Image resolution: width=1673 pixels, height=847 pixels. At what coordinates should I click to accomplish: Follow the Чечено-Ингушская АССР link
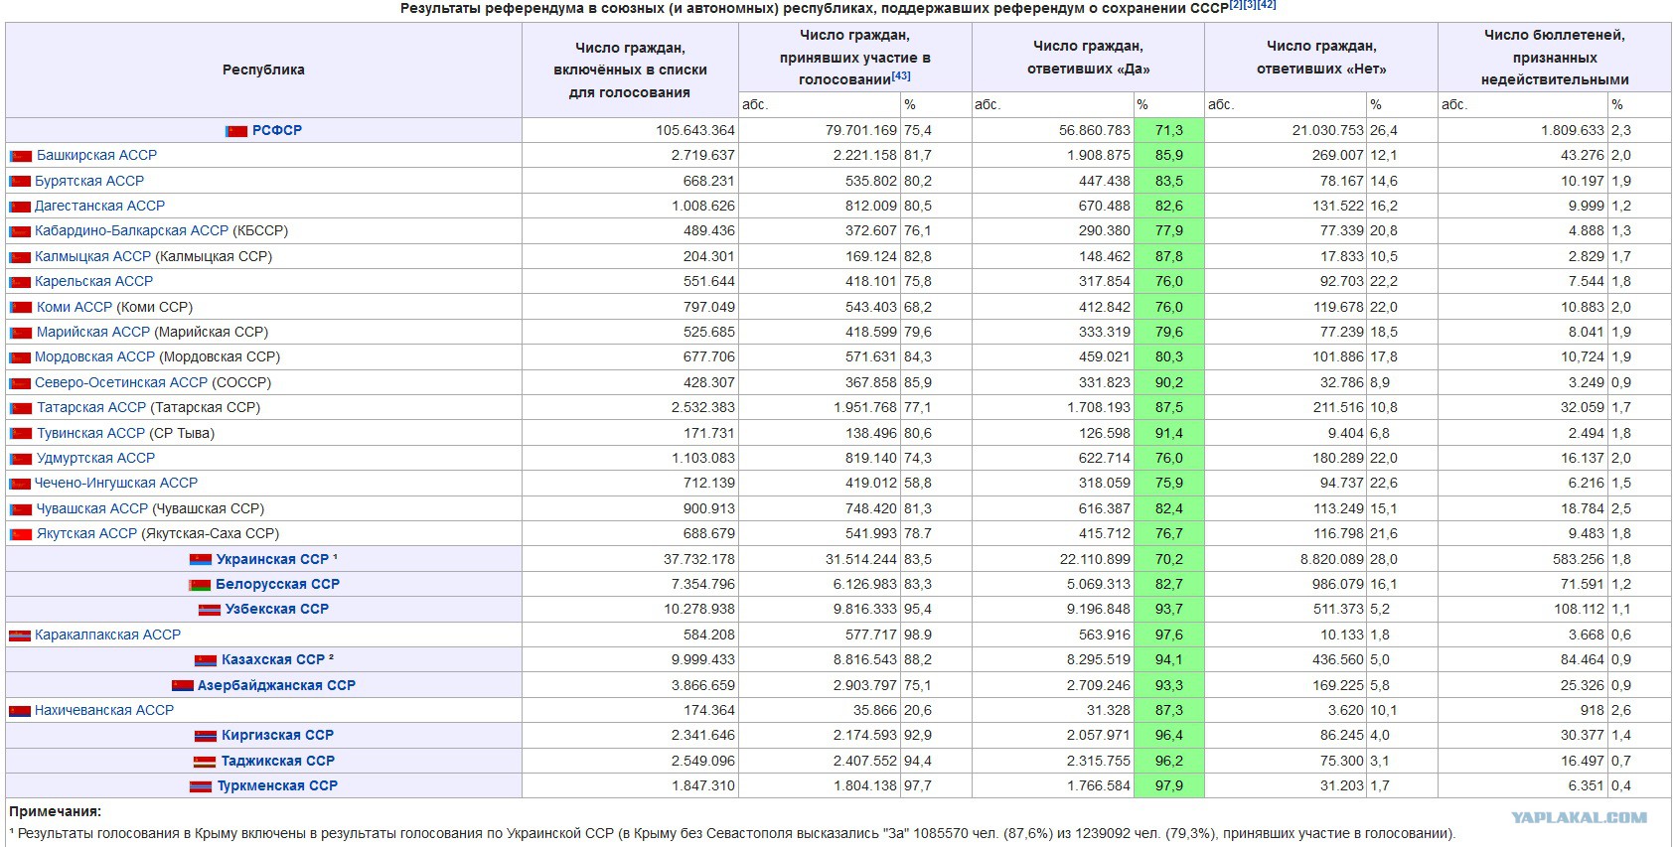[116, 483]
